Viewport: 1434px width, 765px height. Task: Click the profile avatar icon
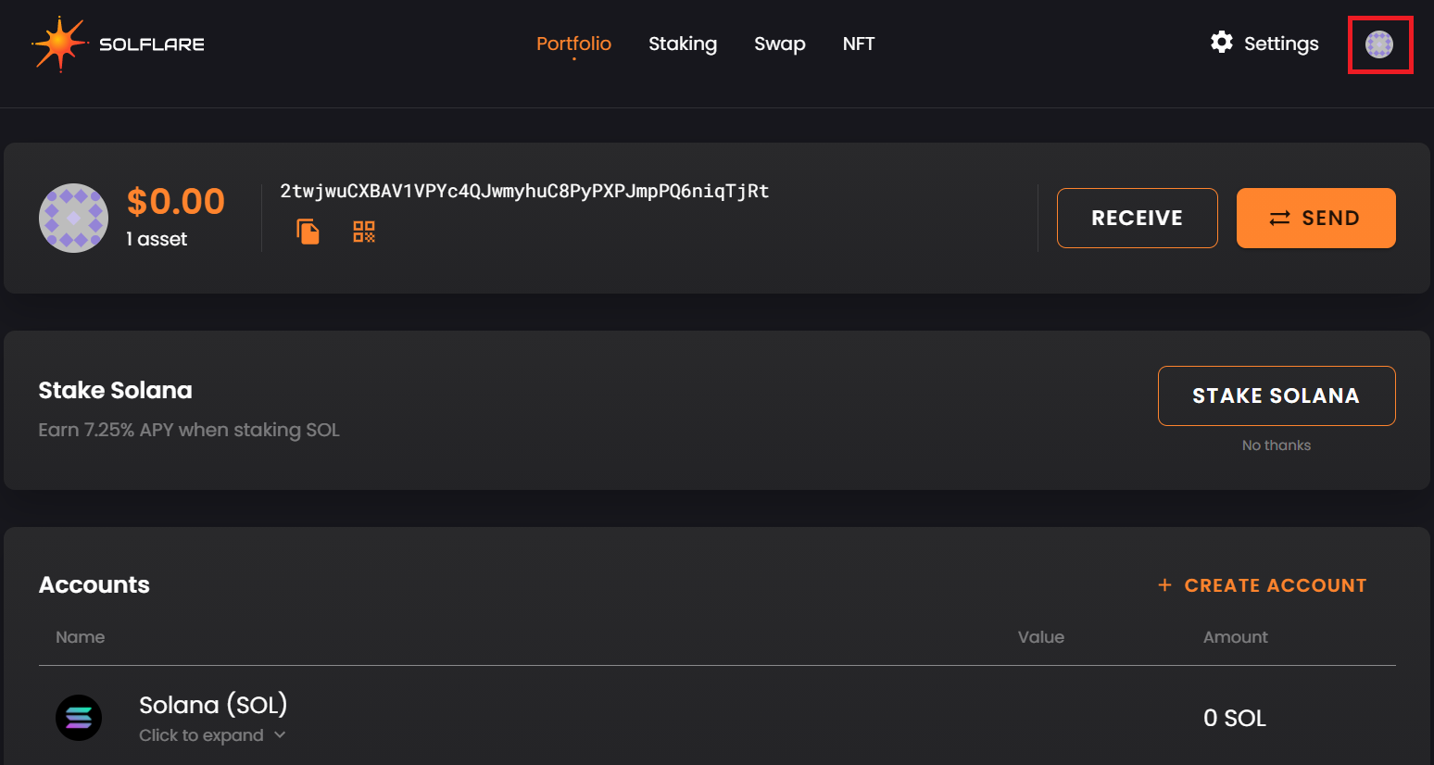(1380, 44)
